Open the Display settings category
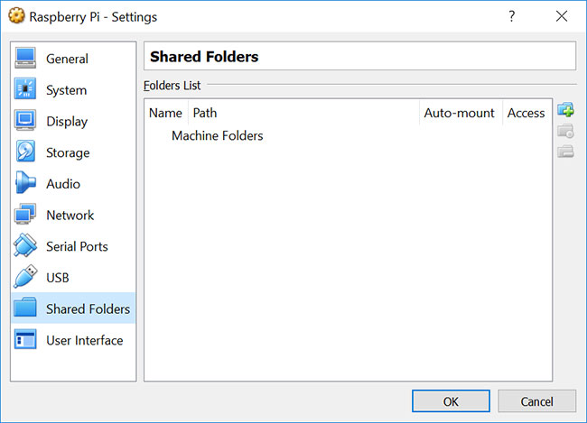 [73, 121]
